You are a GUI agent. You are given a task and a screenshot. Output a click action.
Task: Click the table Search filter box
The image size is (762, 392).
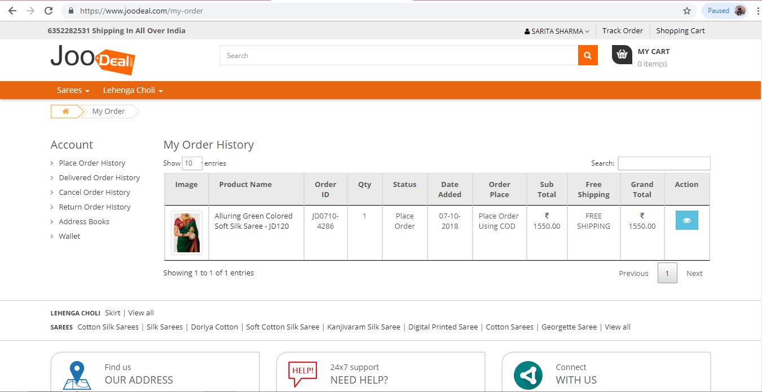pyautogui.click(x=664, y=163)
